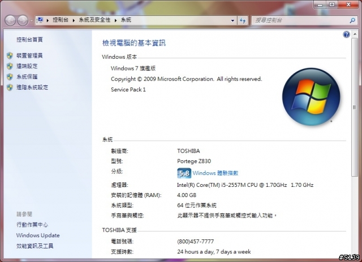362x262 pixels.
Task: Click the Service Pack 1 text
Action: coord(128,90)
